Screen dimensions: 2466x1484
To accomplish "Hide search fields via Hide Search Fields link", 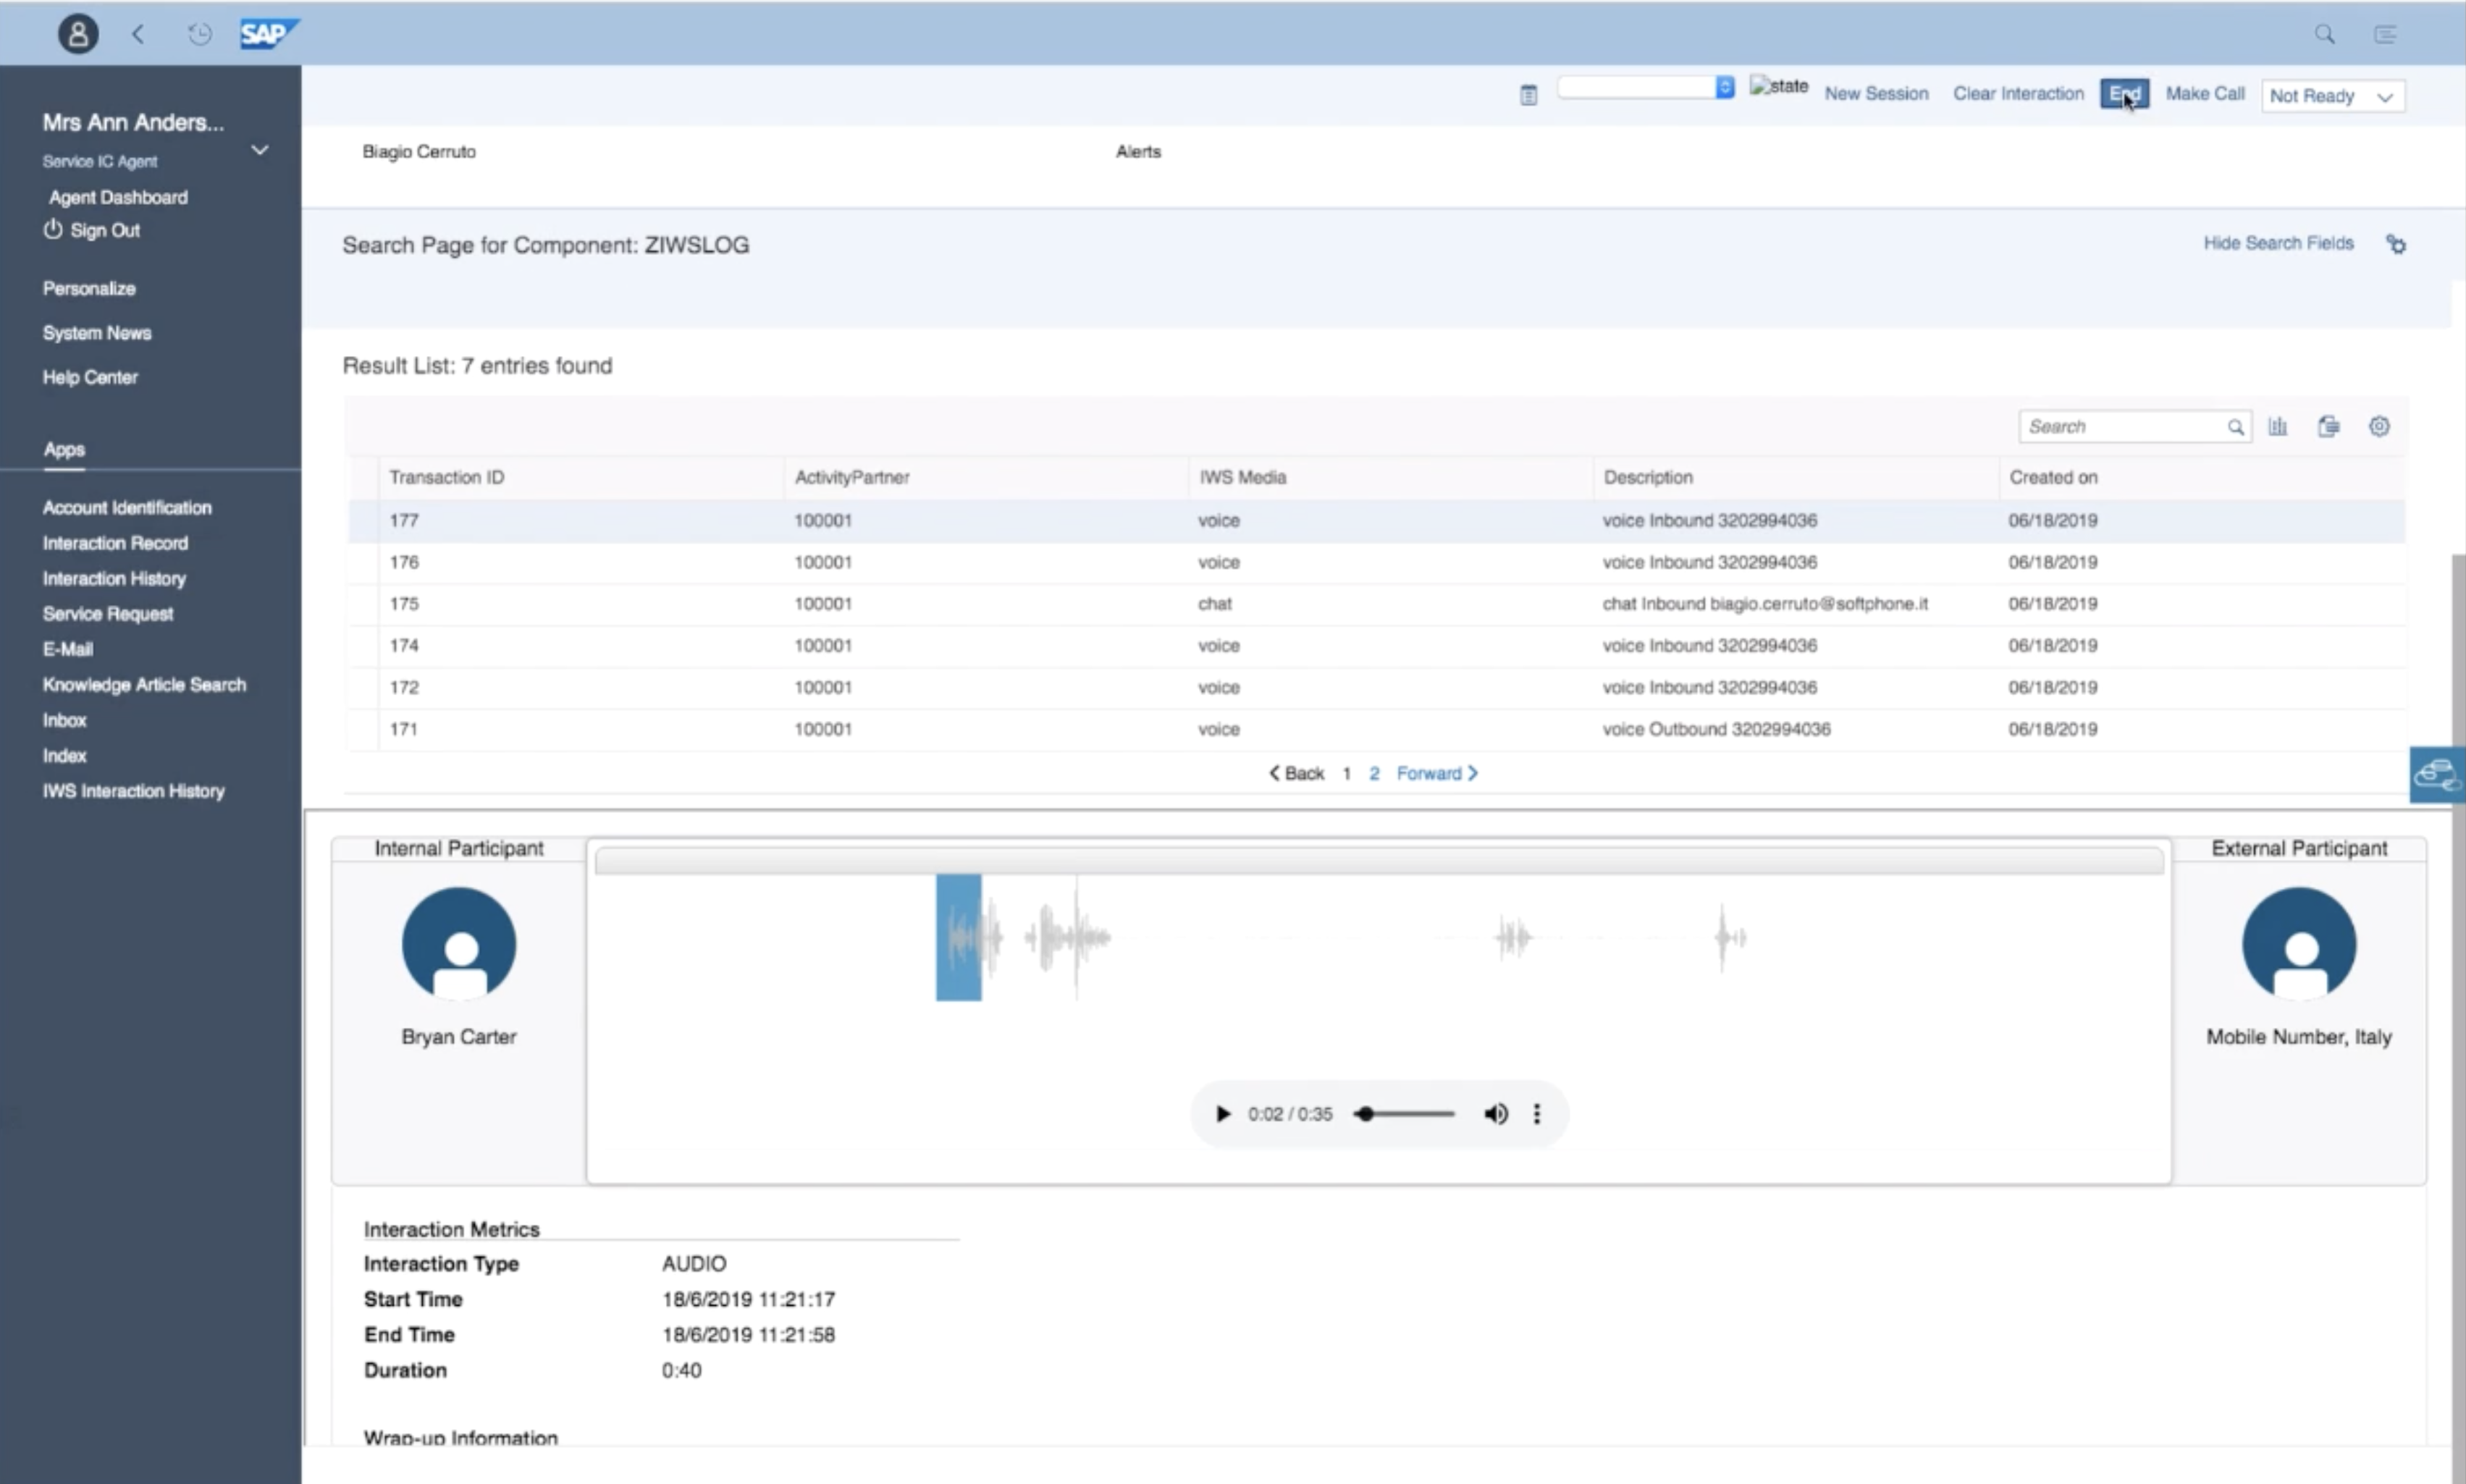I will [x=2277, y=243].
